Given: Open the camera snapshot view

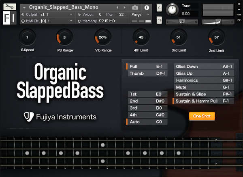Looking at the screenshot, I should pyautogui.click(x=135, y=7).
